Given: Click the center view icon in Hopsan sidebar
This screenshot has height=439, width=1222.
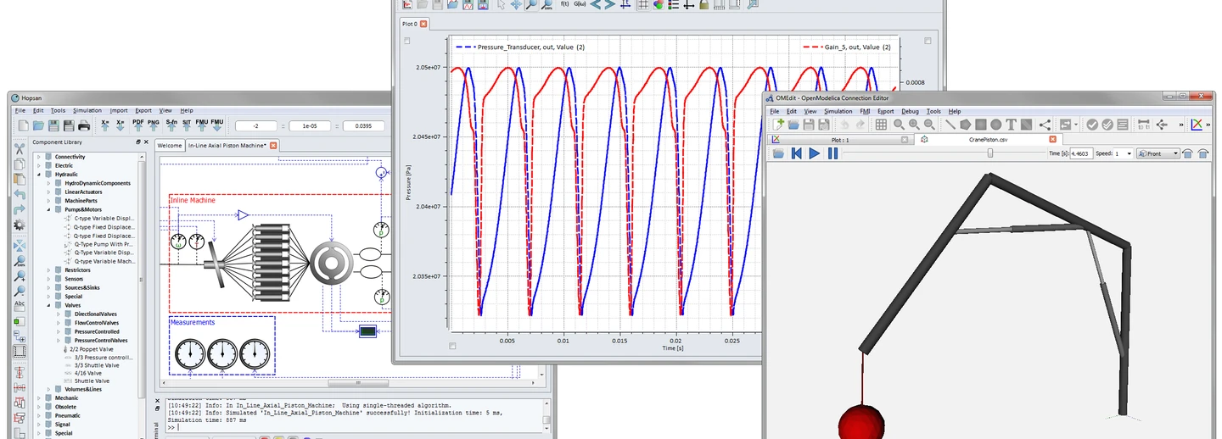Looking at the screenshot, I should pyautogui.click(x=20, y=246).
